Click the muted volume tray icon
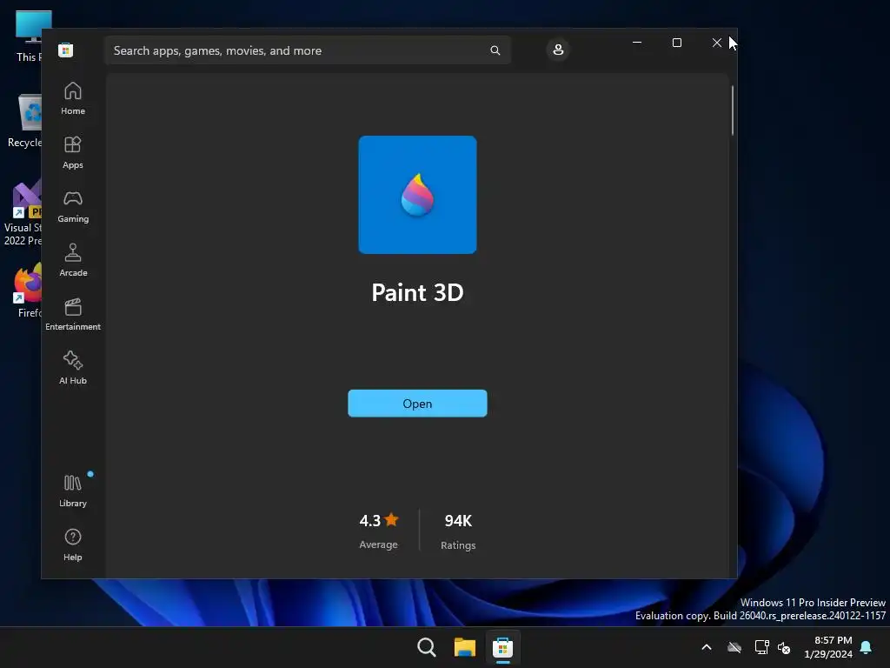 pos(784,647)
